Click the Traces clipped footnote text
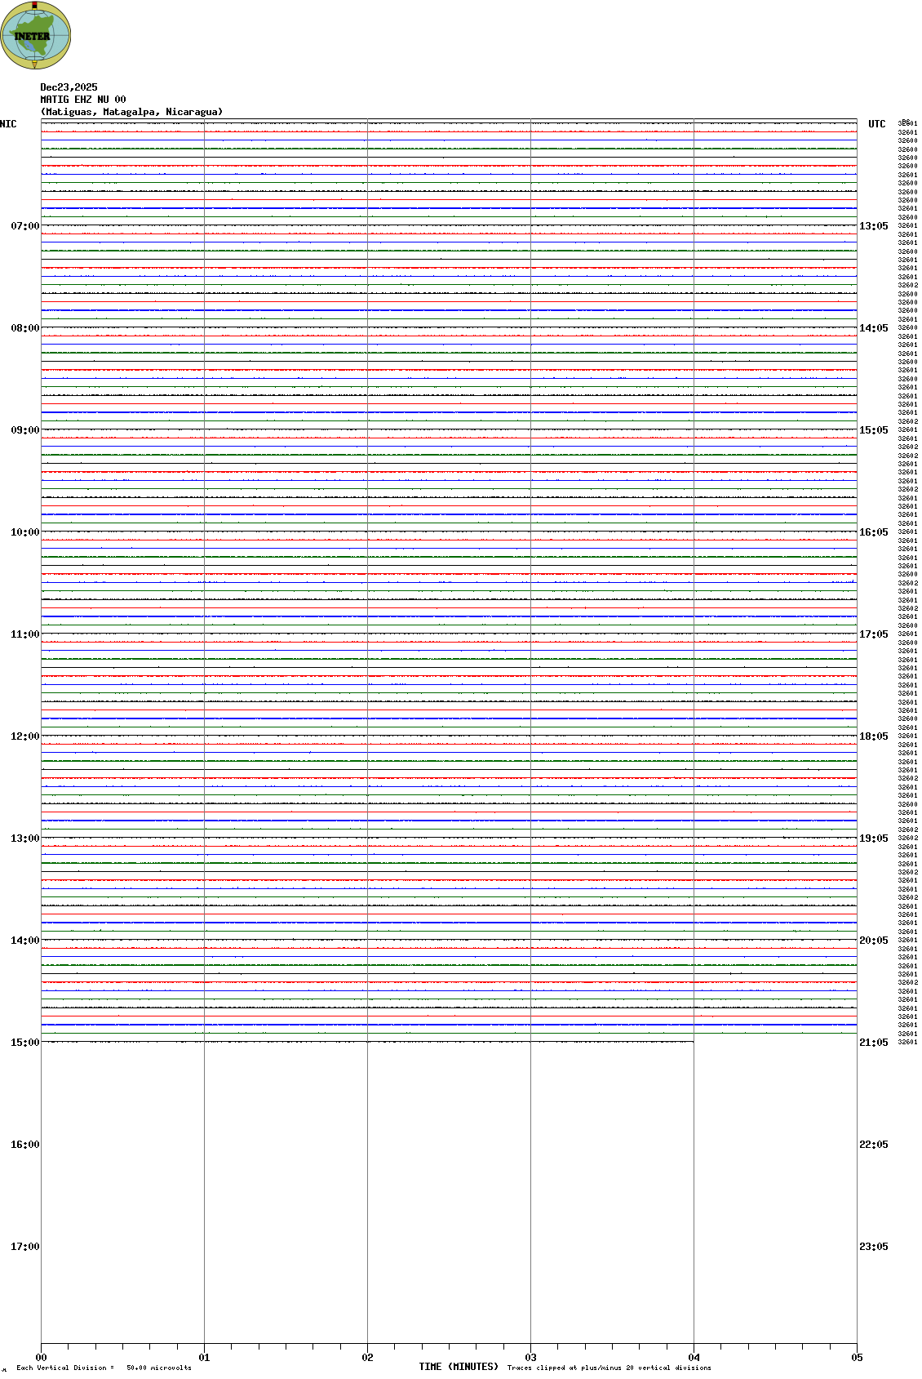The width and height of the screenshot is (922, 1379). [609, 1368]
